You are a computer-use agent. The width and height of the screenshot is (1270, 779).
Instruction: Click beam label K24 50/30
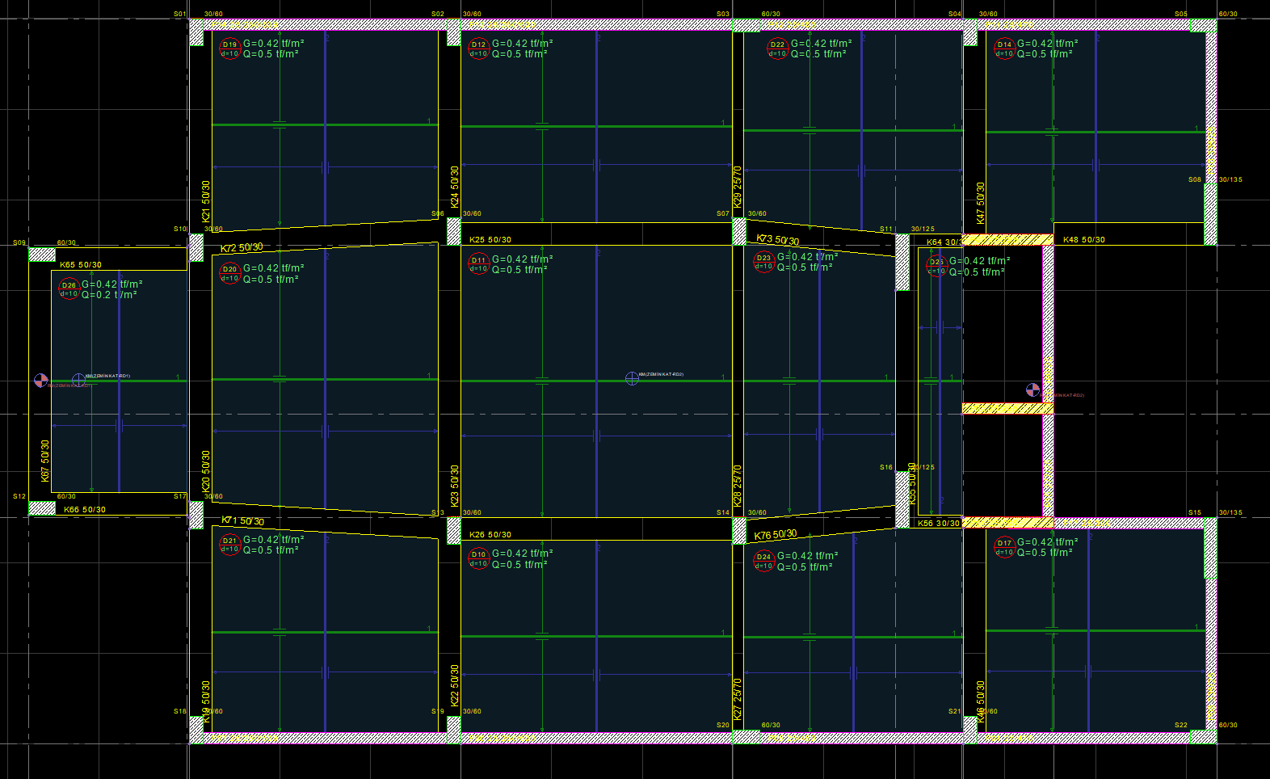coord(455,187)
